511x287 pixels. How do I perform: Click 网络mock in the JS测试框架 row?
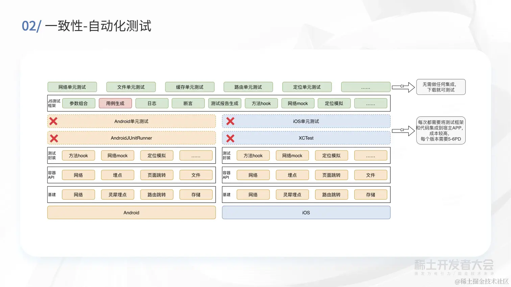point(298,104)
